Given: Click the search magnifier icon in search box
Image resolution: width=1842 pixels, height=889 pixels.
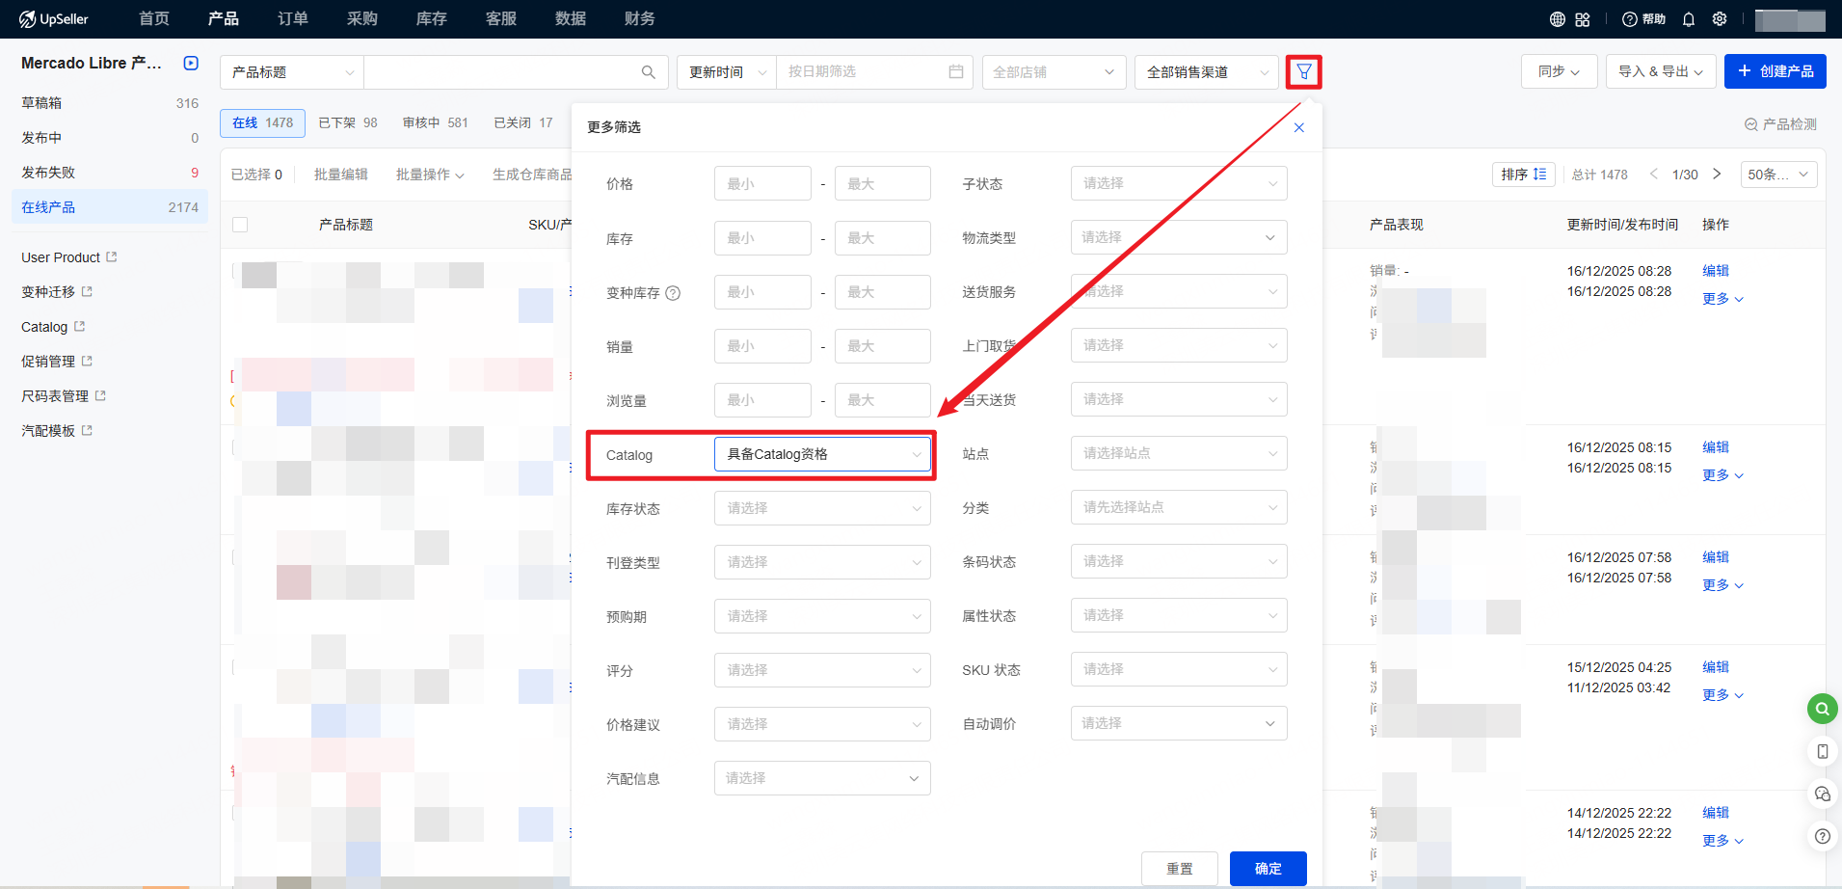Looking at the screenshot, I should click(648, 72).
